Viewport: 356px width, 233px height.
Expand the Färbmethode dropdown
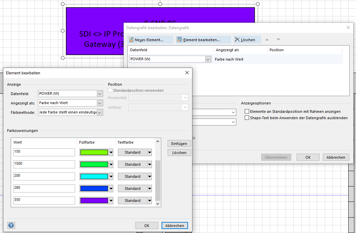pyautogui.click(x=99, y=112)
